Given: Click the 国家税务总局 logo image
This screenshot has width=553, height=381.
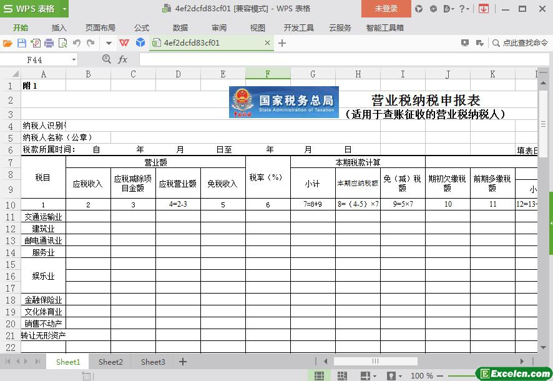Looking at the screenshot, I should (x=284, y=102).
